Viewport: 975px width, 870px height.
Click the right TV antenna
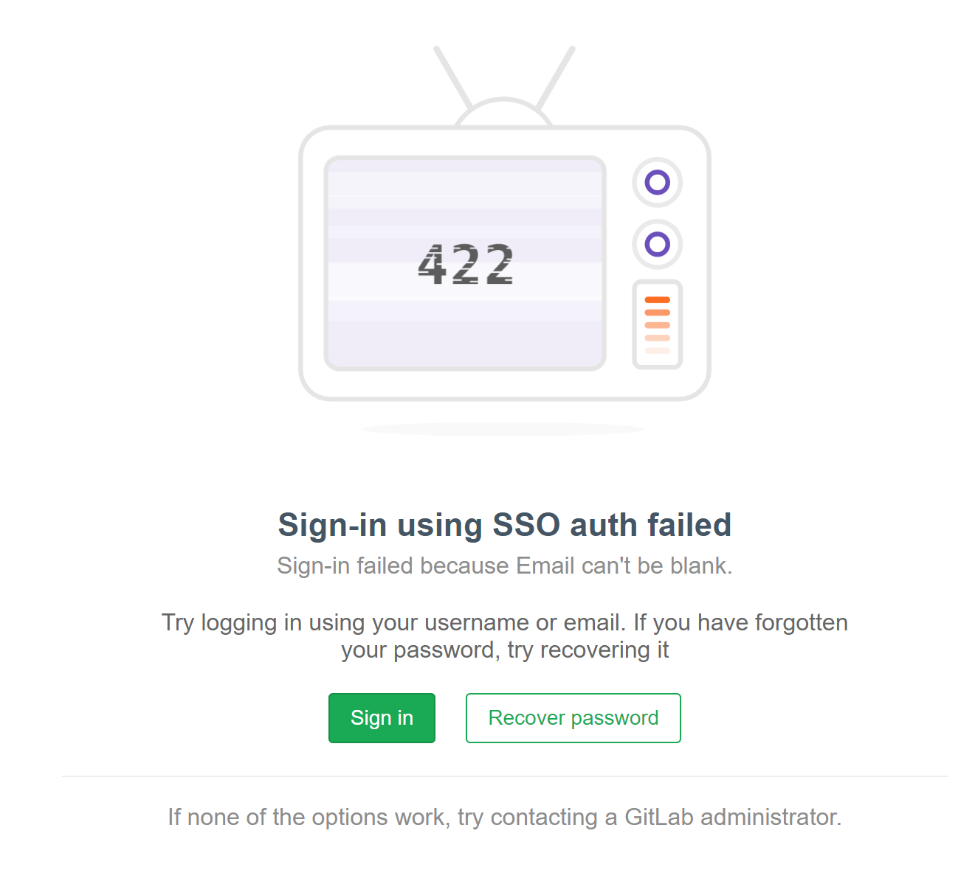click(x=557, y=78)
